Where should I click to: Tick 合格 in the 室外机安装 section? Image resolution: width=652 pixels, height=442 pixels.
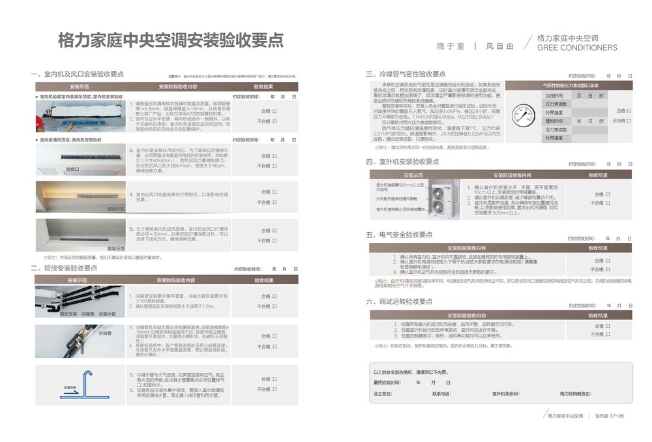click(608, 194)
